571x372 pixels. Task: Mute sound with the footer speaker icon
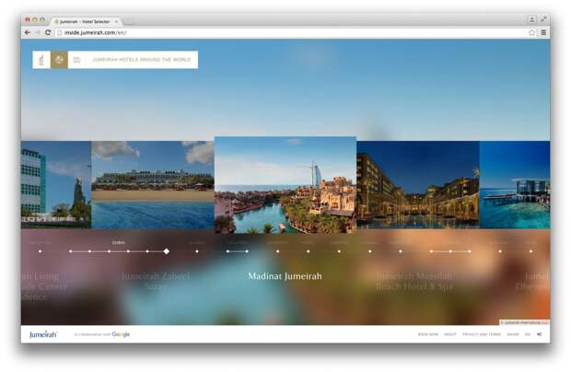point(540,334)
